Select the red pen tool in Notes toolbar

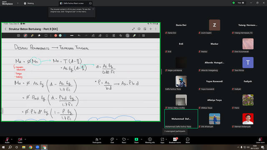(x=25, y=35)
